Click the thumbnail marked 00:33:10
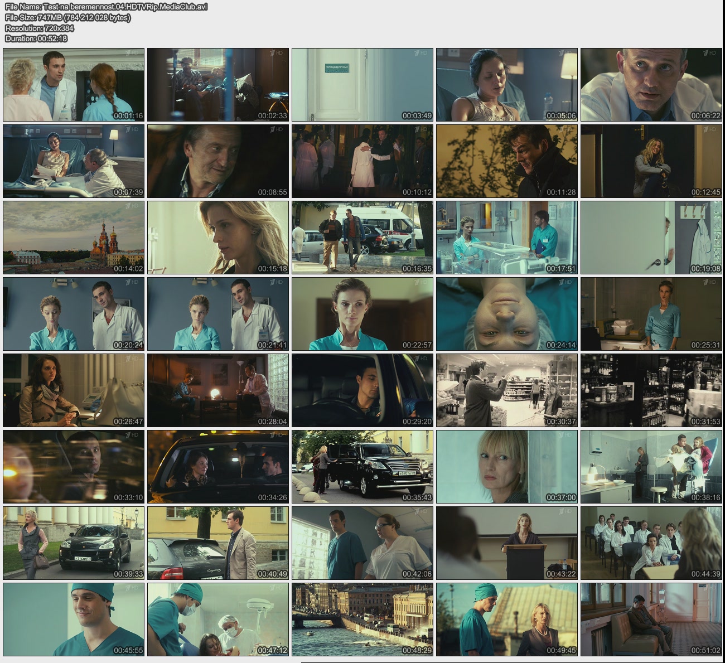 tap(74, 467)
